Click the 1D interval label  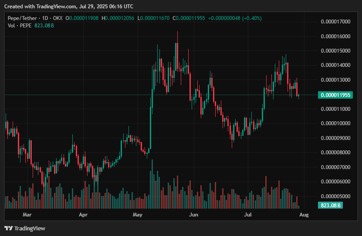[45, 18]
